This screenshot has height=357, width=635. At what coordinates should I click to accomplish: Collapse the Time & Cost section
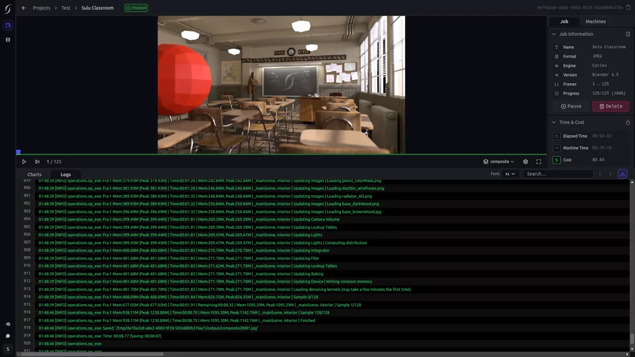point(554,123)
